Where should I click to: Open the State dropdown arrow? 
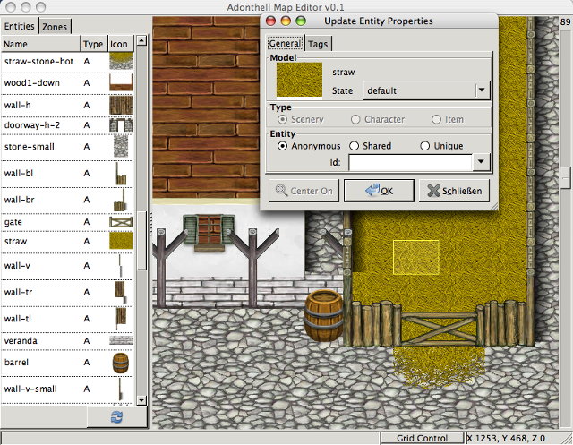tap(482, 90)
